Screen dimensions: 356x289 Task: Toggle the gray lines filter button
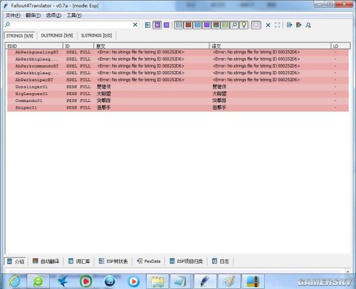pos(179,25)
